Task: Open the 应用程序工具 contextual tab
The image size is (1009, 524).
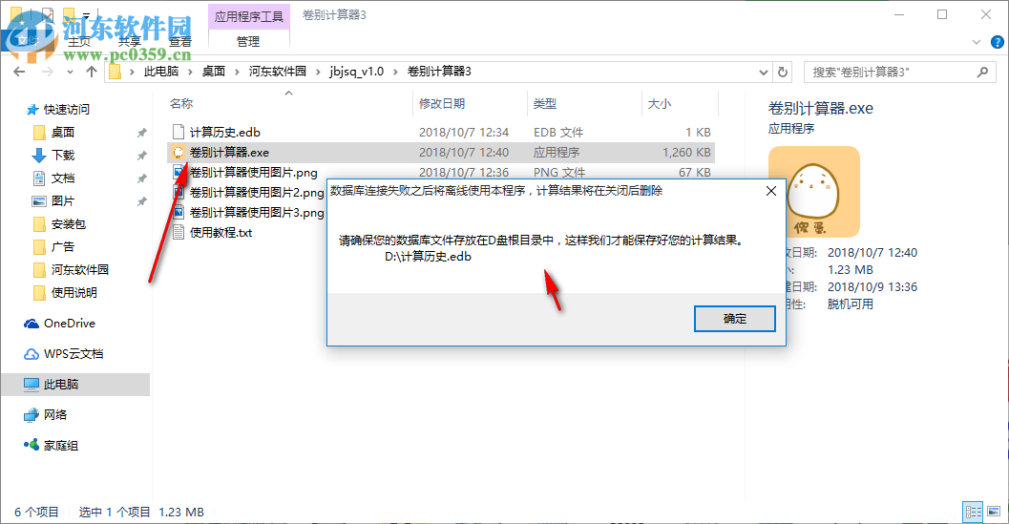Action: point(249,16)
